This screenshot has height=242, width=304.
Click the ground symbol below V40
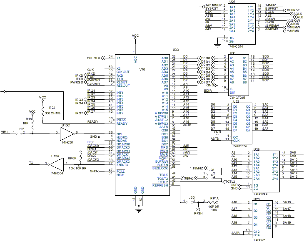(x=139, y=209)
